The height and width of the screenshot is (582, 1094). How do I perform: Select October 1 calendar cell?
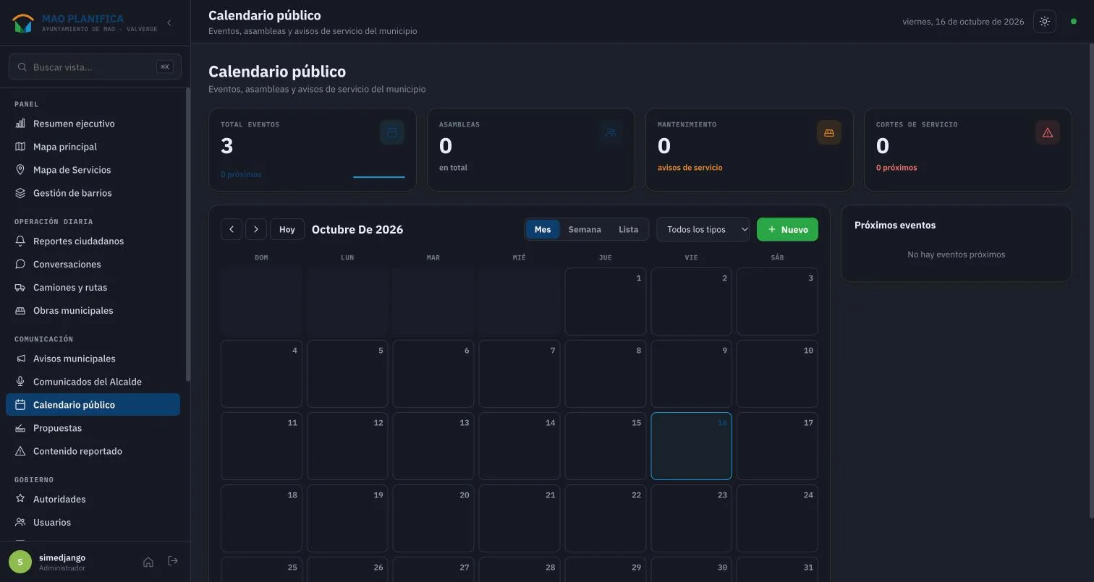[606, 301]
